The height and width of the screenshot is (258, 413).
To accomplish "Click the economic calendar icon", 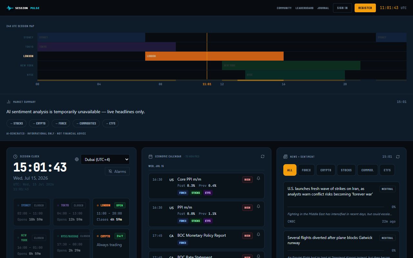I will 150,156.
